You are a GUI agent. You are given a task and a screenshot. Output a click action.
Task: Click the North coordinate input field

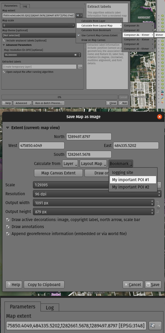tap(89, 137)
